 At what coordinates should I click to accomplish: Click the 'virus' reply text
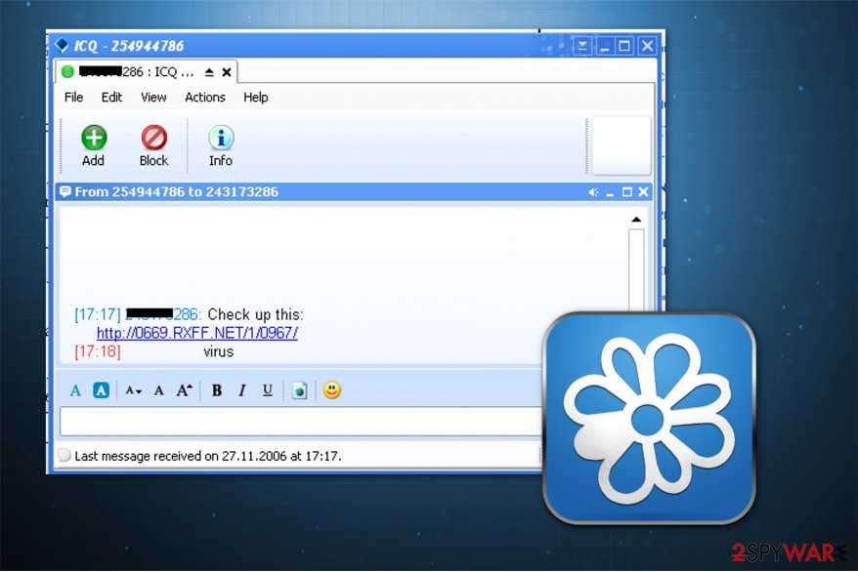(218, 351)
